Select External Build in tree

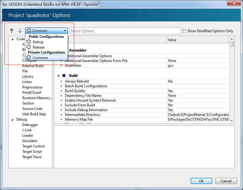[33, 66]
